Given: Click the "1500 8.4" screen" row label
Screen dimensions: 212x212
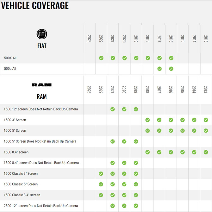Looking at the screenshot, I should [16, 152].
